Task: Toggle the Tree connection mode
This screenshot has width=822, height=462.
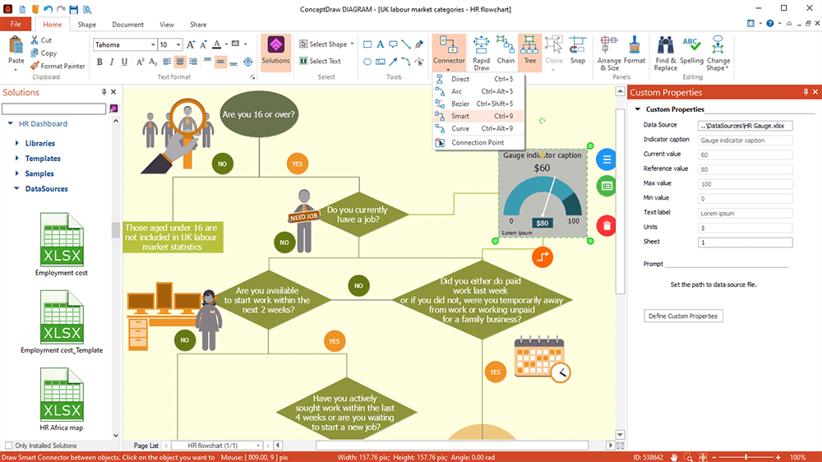Action: pos(529,51)
